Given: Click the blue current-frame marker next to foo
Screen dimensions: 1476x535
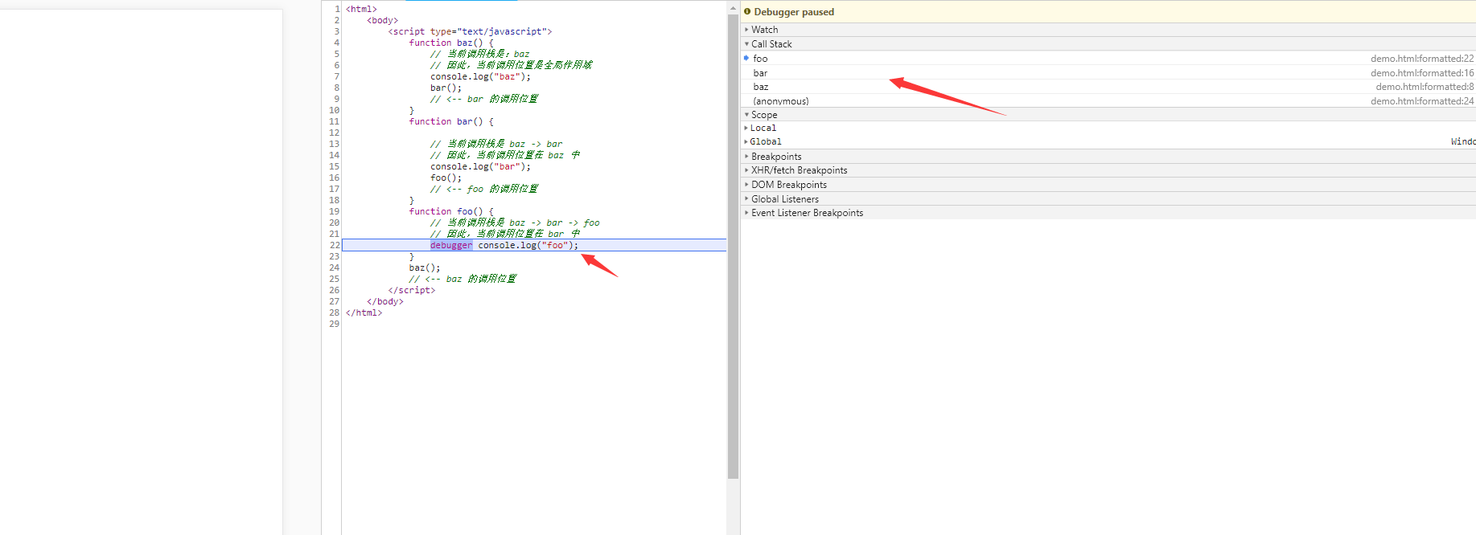Looking at the screenshot, I should pos(746,58).
